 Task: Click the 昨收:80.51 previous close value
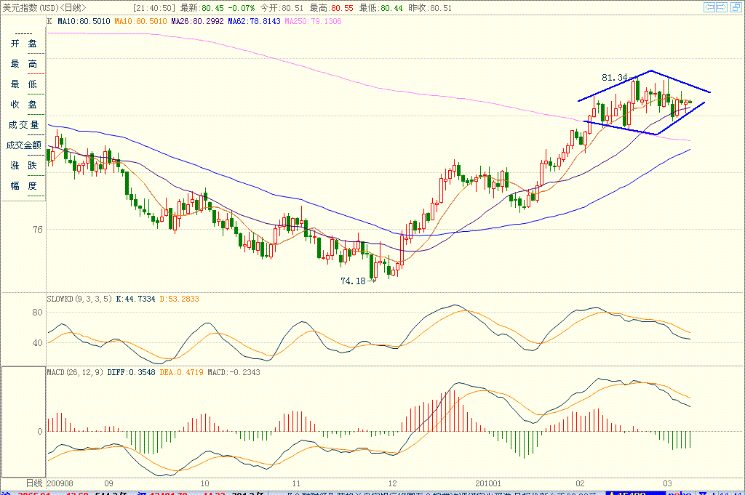click(431, 8)
